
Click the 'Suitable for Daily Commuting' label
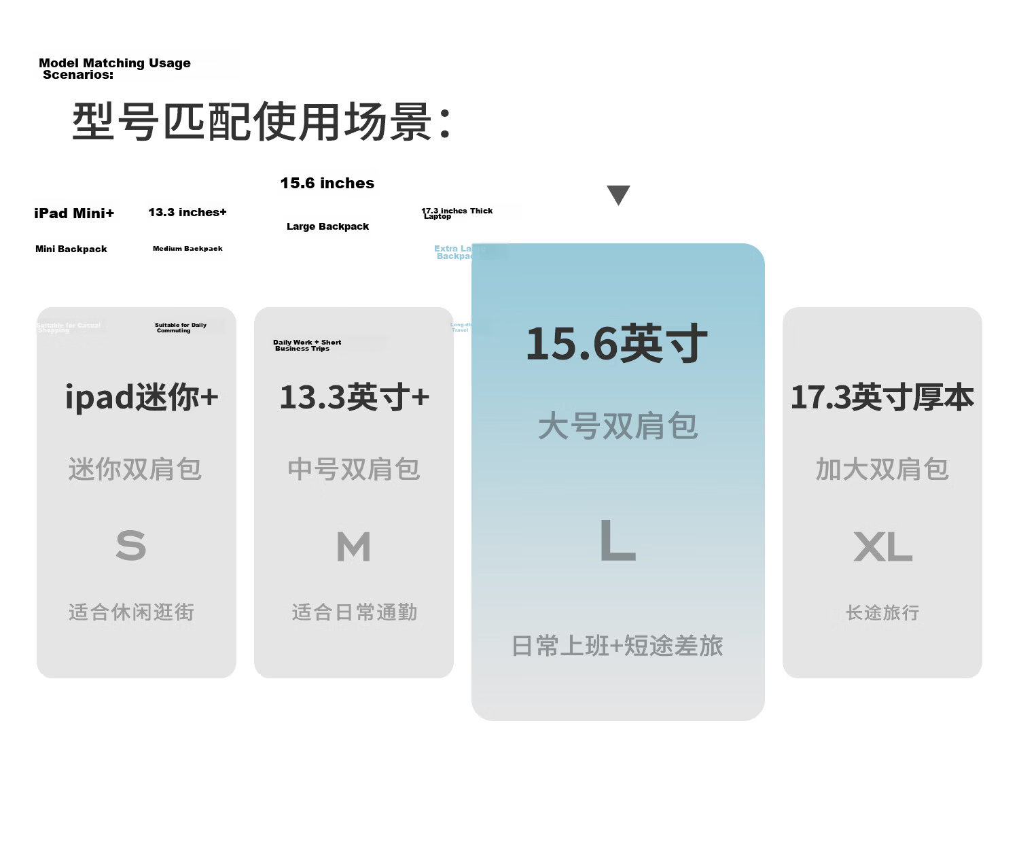[181, 328]
